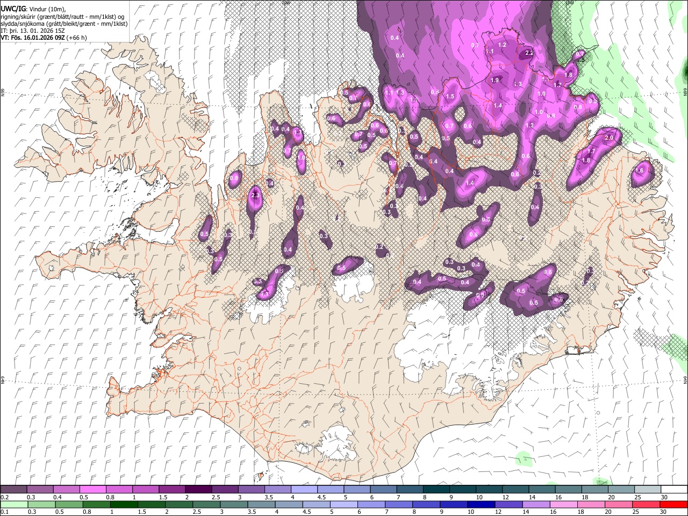Click the UWC/IG title in the header box
The image size is (688, 516).
13,9
